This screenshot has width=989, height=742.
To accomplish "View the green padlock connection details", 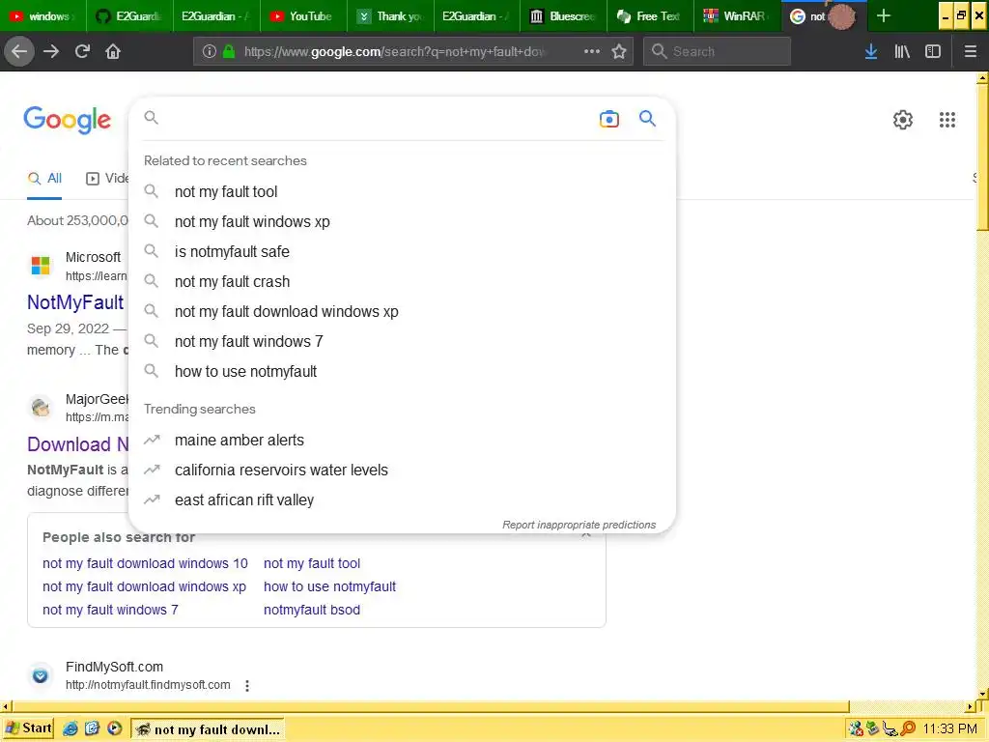I will pyautogui.click(x=229, y=51).
